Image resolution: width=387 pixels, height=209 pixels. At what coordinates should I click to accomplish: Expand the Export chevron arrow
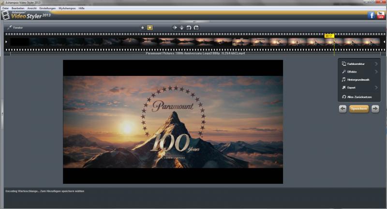pyautogui.click(x=376, y=88)
